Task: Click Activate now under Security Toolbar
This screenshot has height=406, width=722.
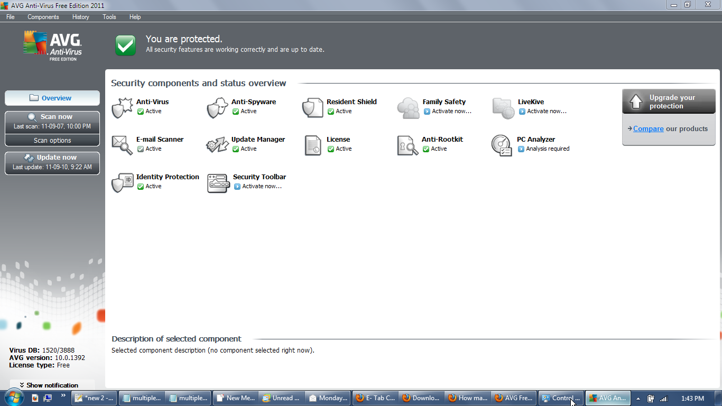Action: [257, 187]
